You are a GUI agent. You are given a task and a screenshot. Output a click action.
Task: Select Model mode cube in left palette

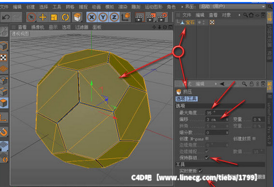tap(4, 46)
